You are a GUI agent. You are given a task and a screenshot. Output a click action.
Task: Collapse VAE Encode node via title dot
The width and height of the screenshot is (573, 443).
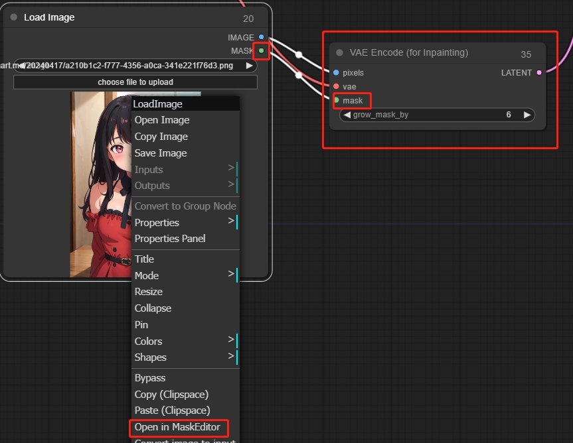tap(339, 52)
